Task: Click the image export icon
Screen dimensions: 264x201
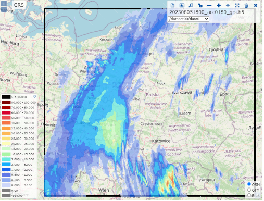Action: (x=182, y=5)
